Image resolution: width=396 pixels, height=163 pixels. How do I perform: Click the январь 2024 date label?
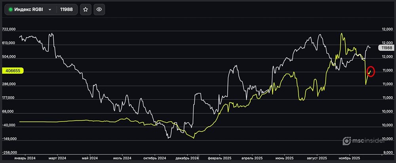click(x=25, y=157)
